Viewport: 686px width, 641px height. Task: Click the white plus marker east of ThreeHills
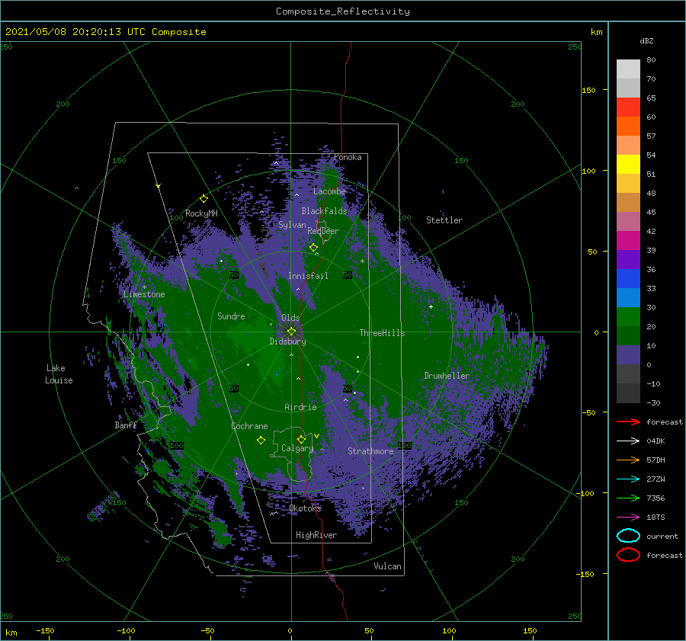click(x=431, y=306)
